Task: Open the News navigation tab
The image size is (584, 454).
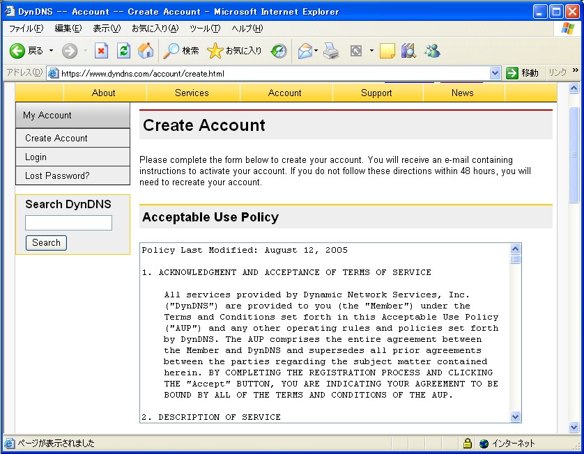Action: click(x=462, y=93)
